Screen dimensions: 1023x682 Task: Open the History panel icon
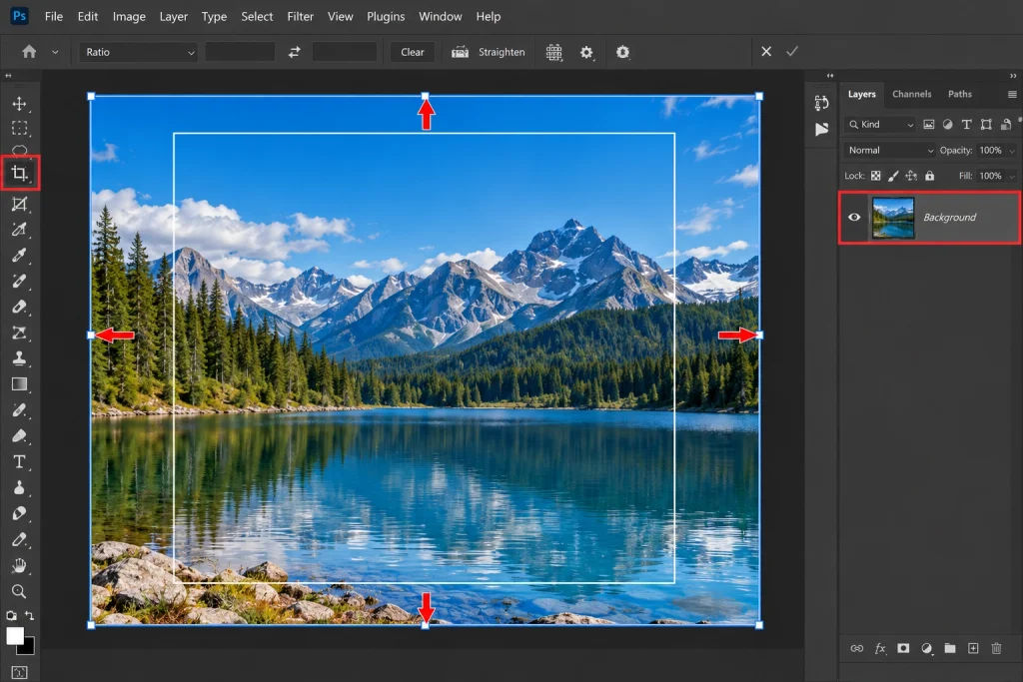821,103
